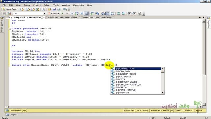Save the query with the floppy disk icon
Image resolution: width=211 pixels, height=119 pixels.
(54, 9)
